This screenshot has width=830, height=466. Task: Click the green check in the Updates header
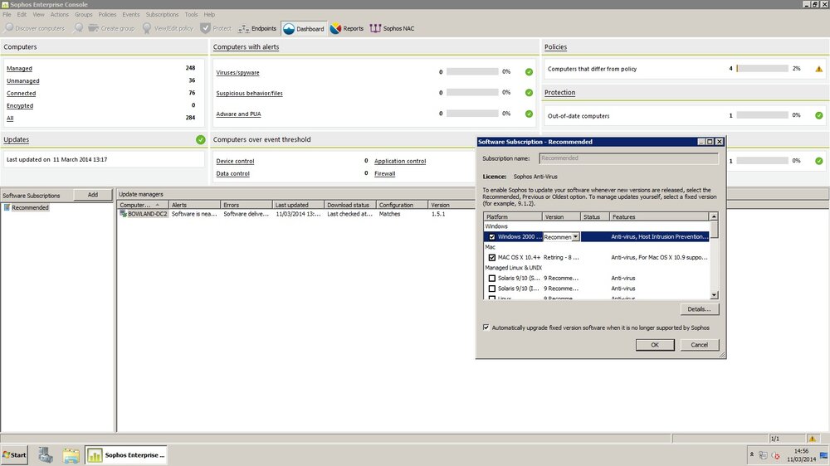click(201, 139)
